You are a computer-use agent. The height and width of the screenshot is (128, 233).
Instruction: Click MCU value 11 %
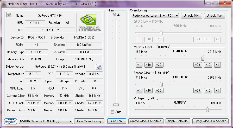point(64,88)
